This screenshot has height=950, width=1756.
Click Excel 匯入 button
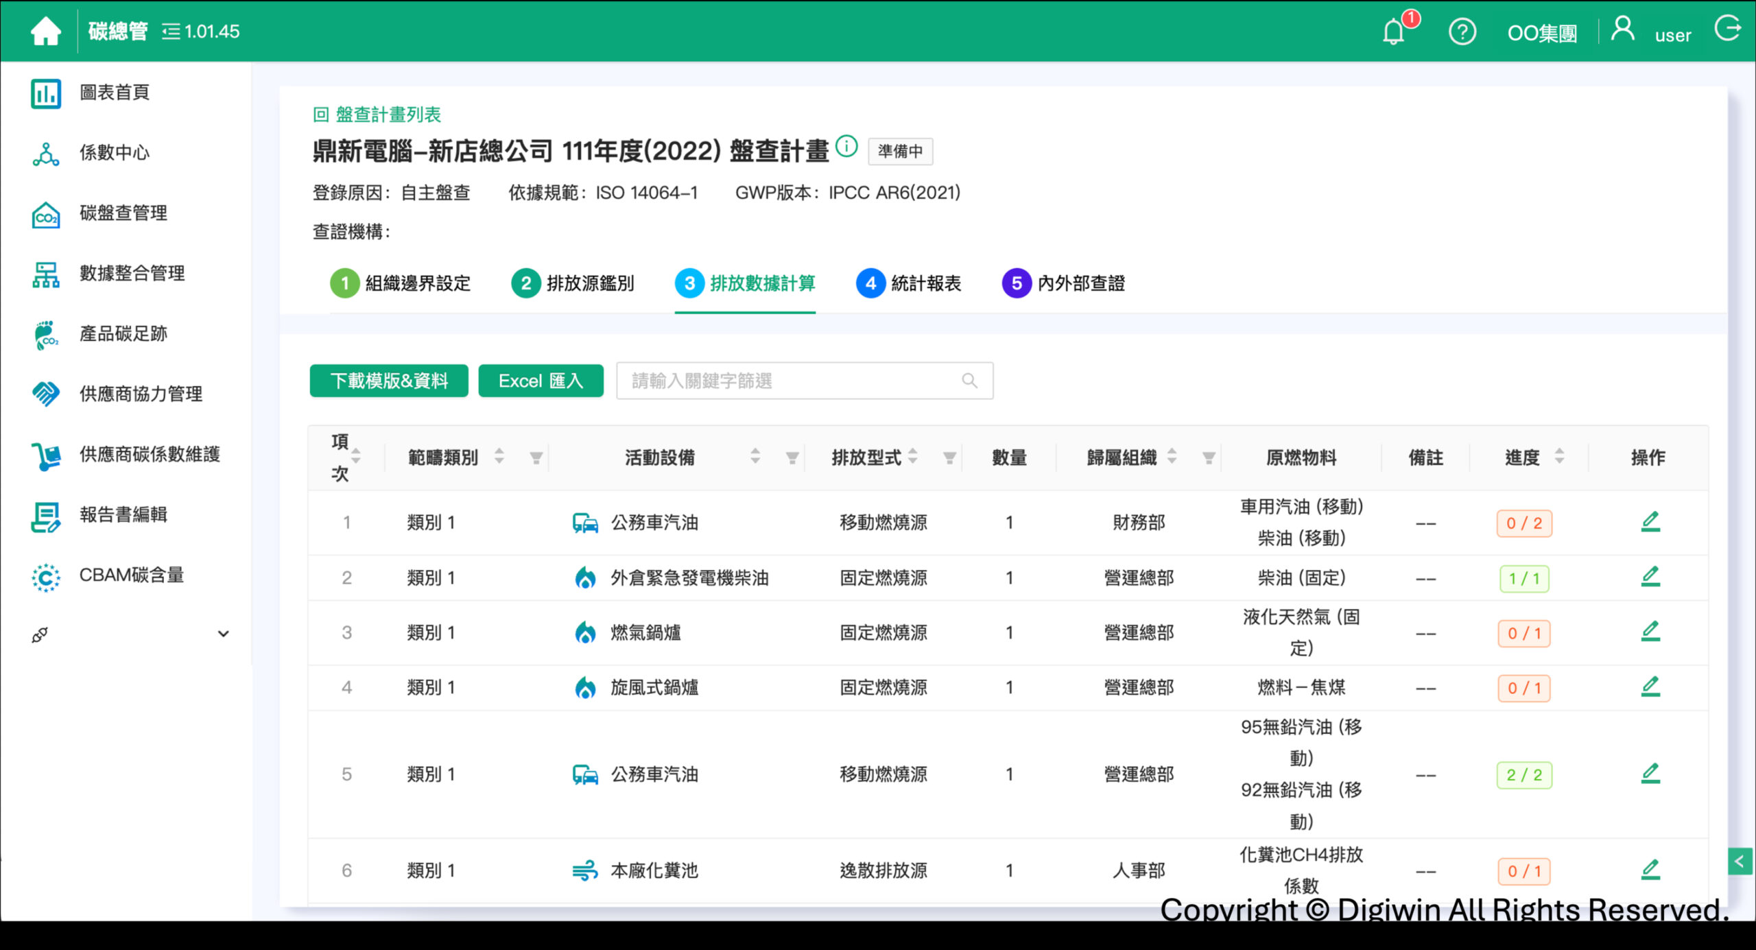(541, 381)
